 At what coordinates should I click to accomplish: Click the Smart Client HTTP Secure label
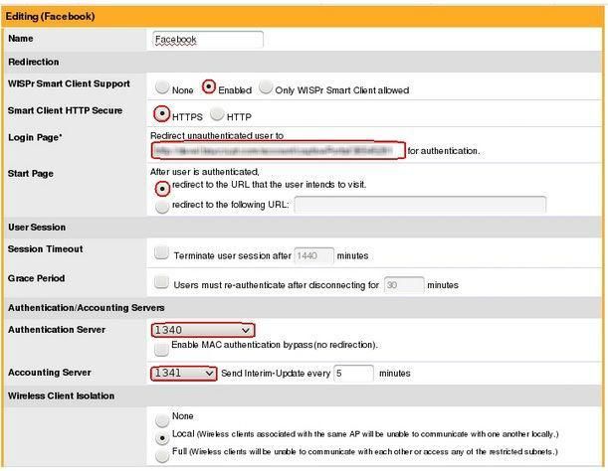click(x=65, y=110)
